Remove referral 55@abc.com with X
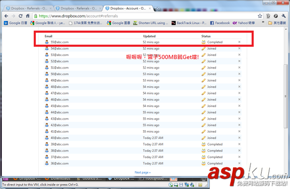Screen dimensions: 290x189 point(239,42)
